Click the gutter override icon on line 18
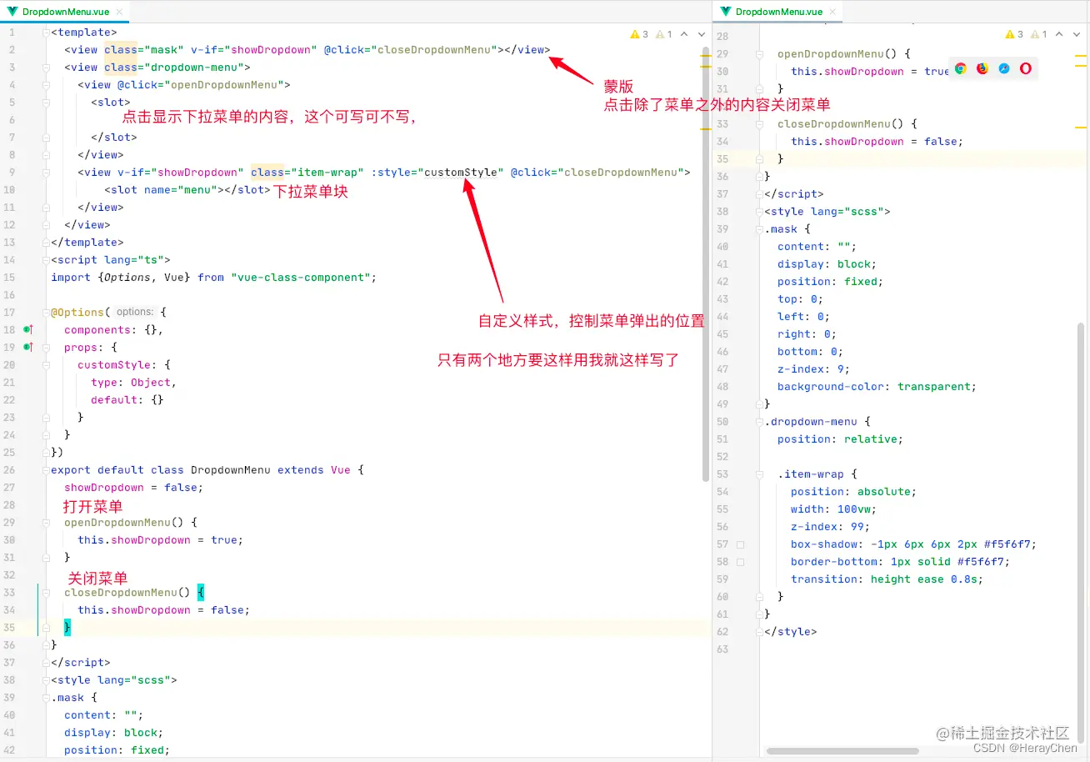The image size is (1090, 762). click(x=27, y=329)
